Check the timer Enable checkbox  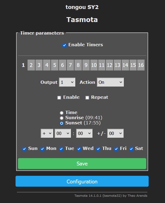(x=59, y=97)
